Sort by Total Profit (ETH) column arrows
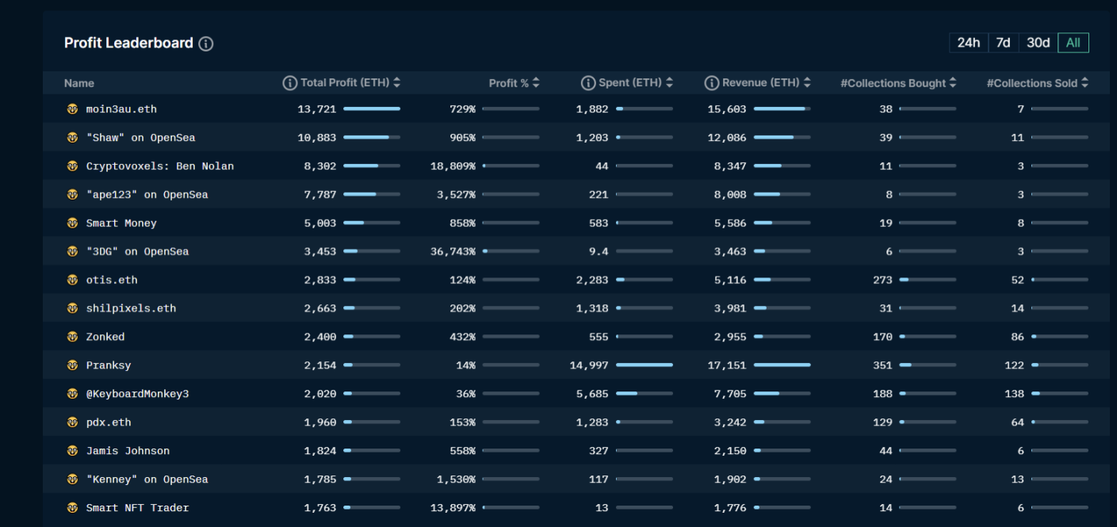This screenshot has width=1117, height=527. (x=396, y=83)
